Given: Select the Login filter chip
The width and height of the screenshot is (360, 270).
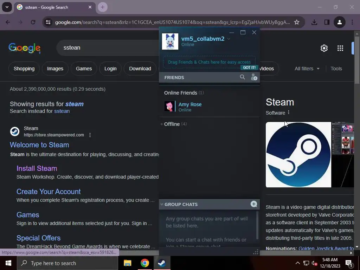Looking at the screenshot, I should point(110,69).
